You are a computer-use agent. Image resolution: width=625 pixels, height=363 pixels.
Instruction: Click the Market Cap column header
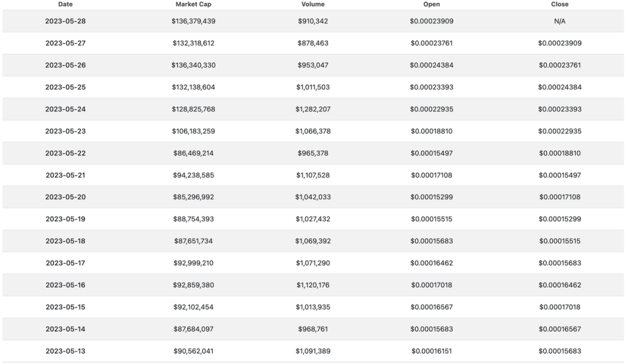click(193, 5)
